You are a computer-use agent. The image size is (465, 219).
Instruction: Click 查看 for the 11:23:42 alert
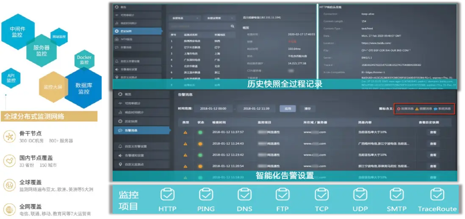pyautogui.click(x=433, y=155)
